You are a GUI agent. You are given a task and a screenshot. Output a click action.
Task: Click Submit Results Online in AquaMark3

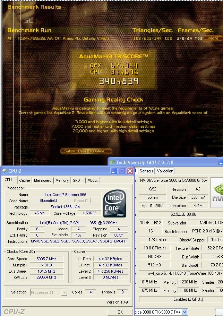tap(86, 151)
